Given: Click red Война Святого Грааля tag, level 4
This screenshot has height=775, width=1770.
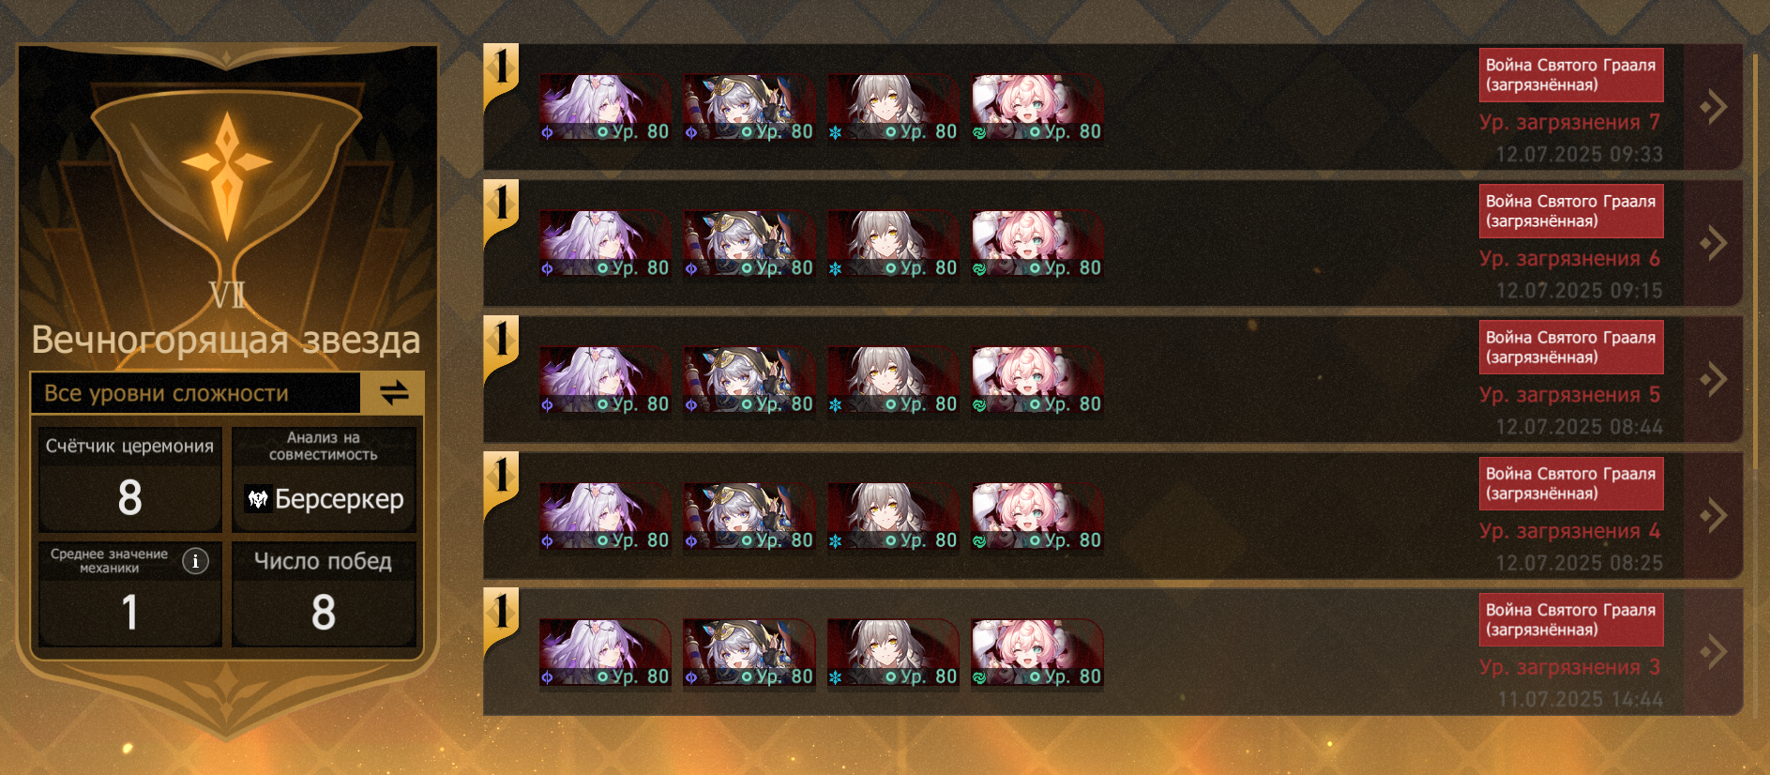Looking at the screenshot, I should pos(1571,483).
